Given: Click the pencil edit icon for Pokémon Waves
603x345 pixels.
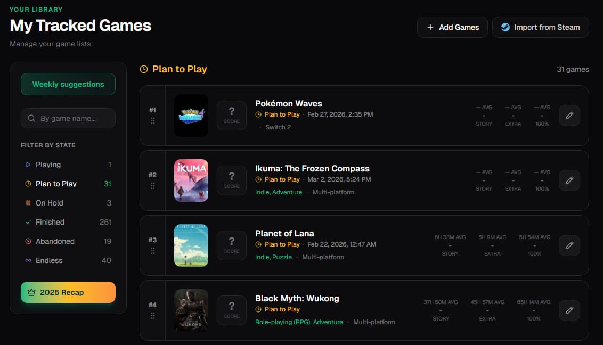Looking at the screenshot, I should click(569, 115).
